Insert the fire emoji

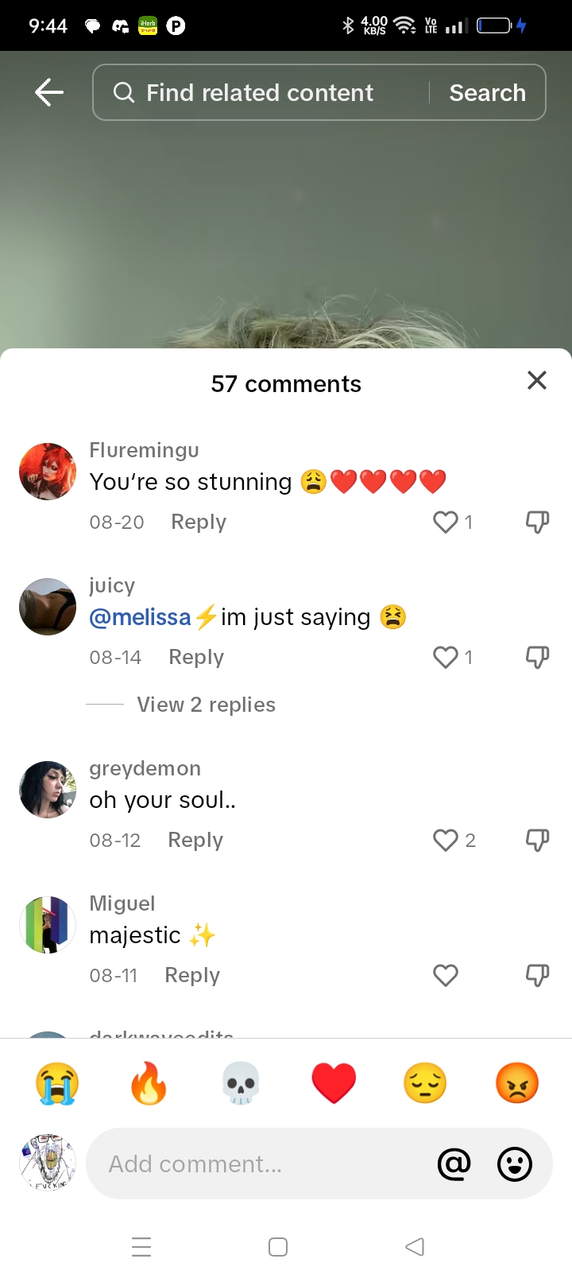[x=149, y=1083]
